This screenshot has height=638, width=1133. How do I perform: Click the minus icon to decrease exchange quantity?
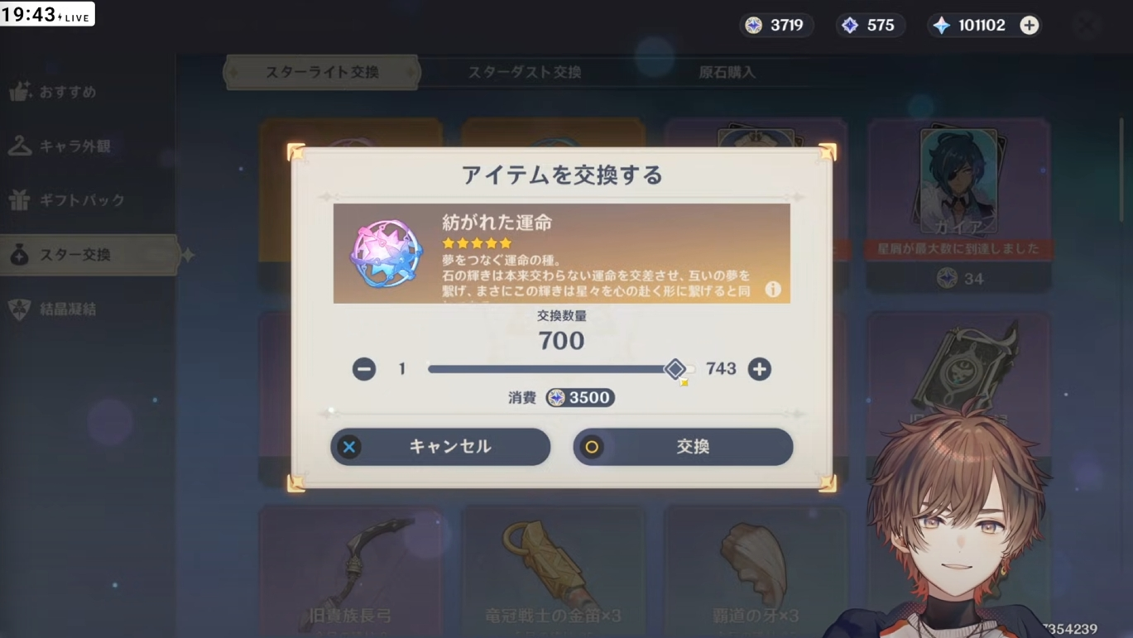click(364, 369)
